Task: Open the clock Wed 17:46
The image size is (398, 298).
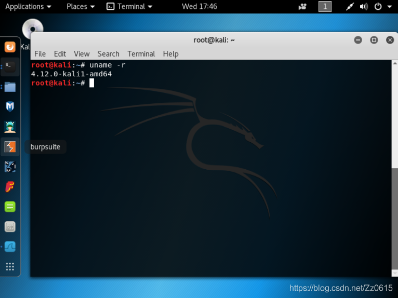Action: tap(200, 7)
